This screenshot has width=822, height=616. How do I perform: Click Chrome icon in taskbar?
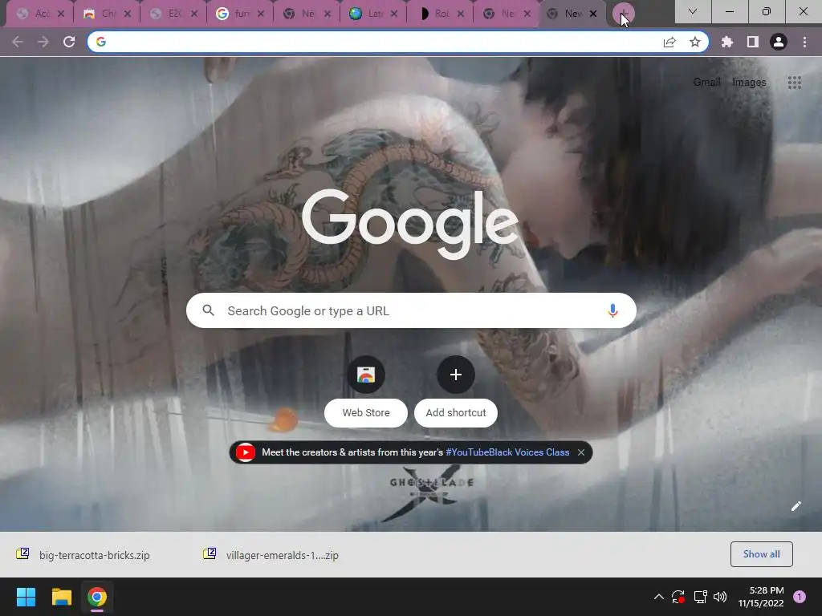[97, 597]
